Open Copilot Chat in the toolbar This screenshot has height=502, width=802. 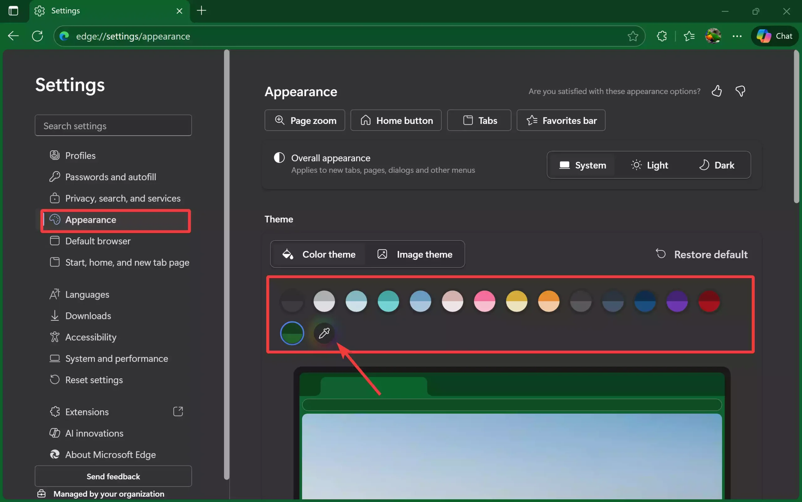775,36
